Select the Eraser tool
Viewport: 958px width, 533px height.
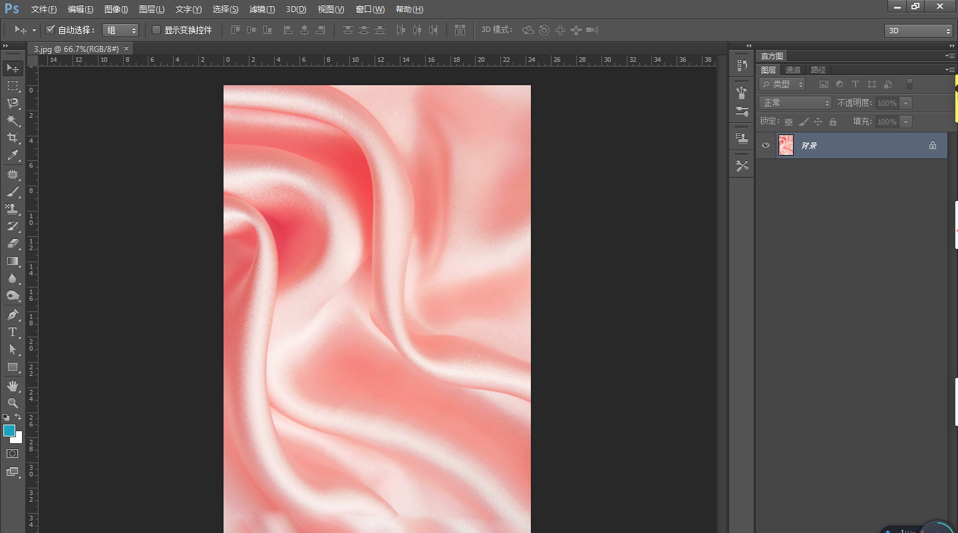tap(13, 244)
